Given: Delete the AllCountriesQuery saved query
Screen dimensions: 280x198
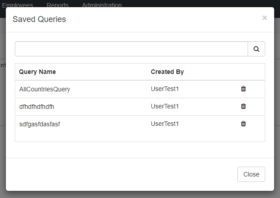Looking at the screenshot, I should pos(243,89).
